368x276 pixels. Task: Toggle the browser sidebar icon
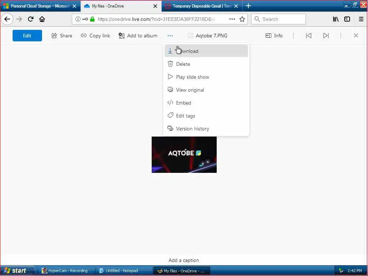347,19
